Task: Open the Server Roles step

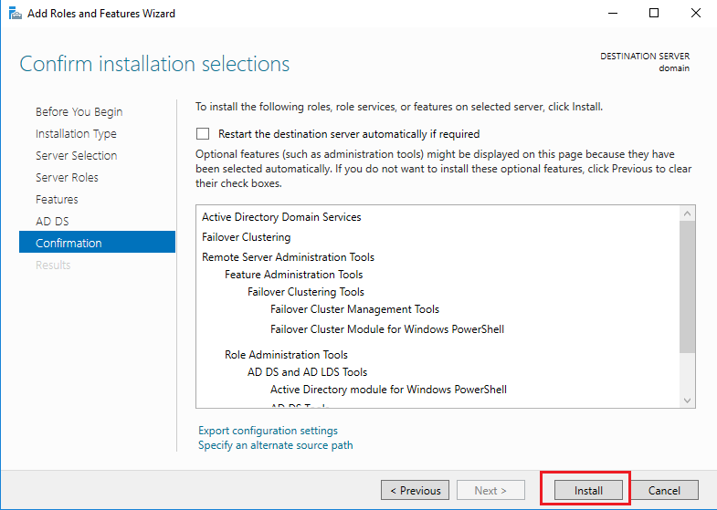Action: coord(67,178)
